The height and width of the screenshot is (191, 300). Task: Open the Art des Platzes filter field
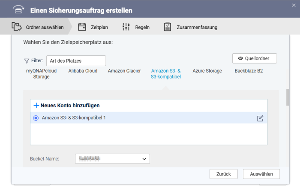pyautogui.click(x=76, y=61)
